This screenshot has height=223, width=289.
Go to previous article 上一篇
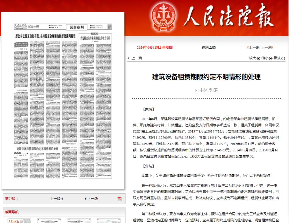point(136,58)
